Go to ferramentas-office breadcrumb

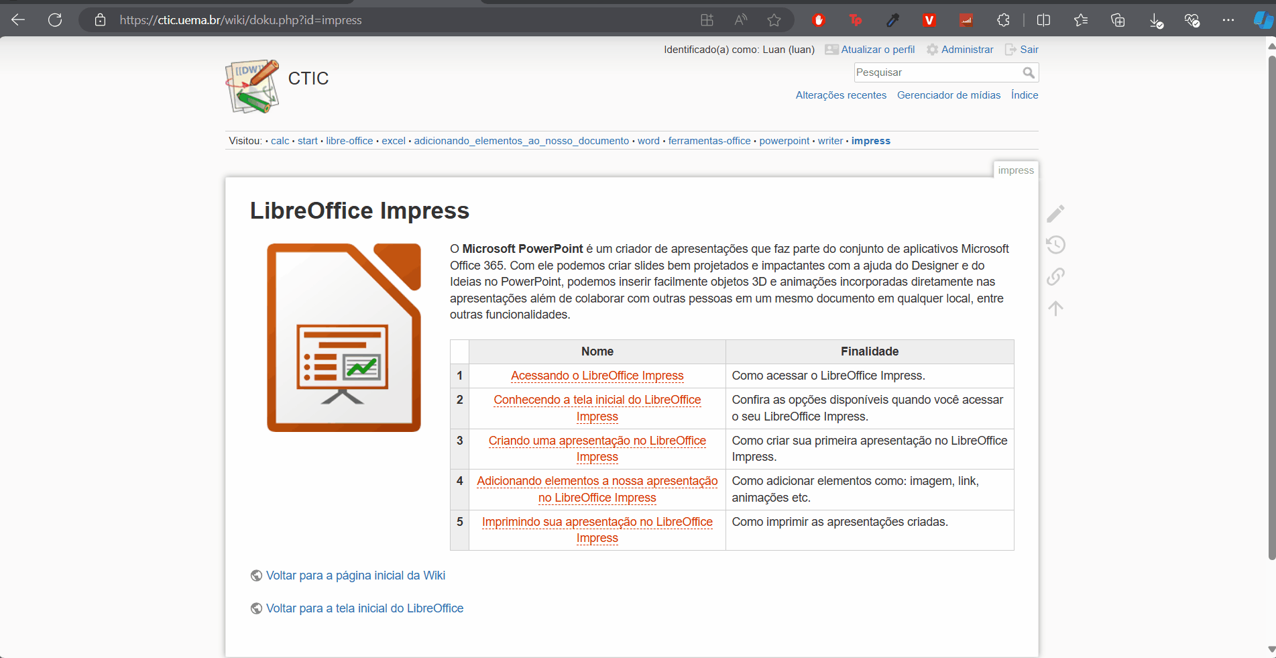point(709,141)
